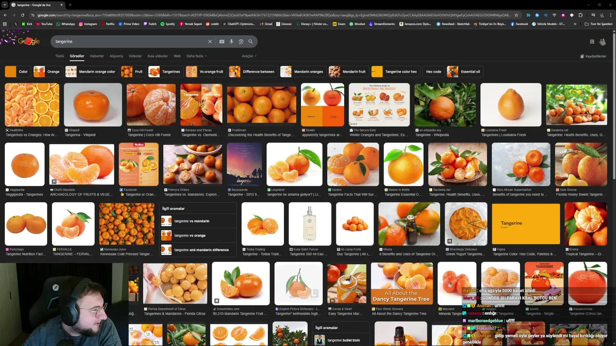Select the Hex code chip
616x346 pixels.
click(x=434, y=72)
